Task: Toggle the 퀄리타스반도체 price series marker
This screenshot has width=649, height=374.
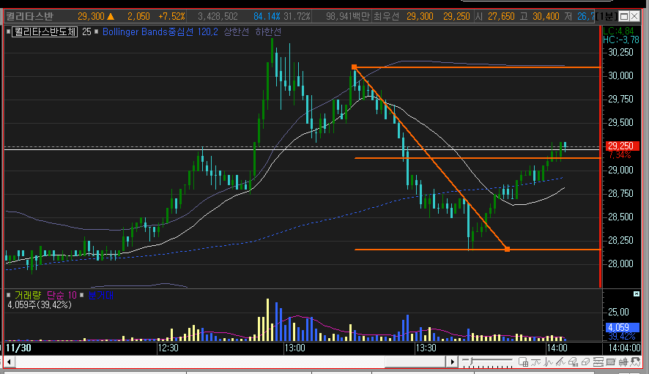Action: click(x=8, y=32)
